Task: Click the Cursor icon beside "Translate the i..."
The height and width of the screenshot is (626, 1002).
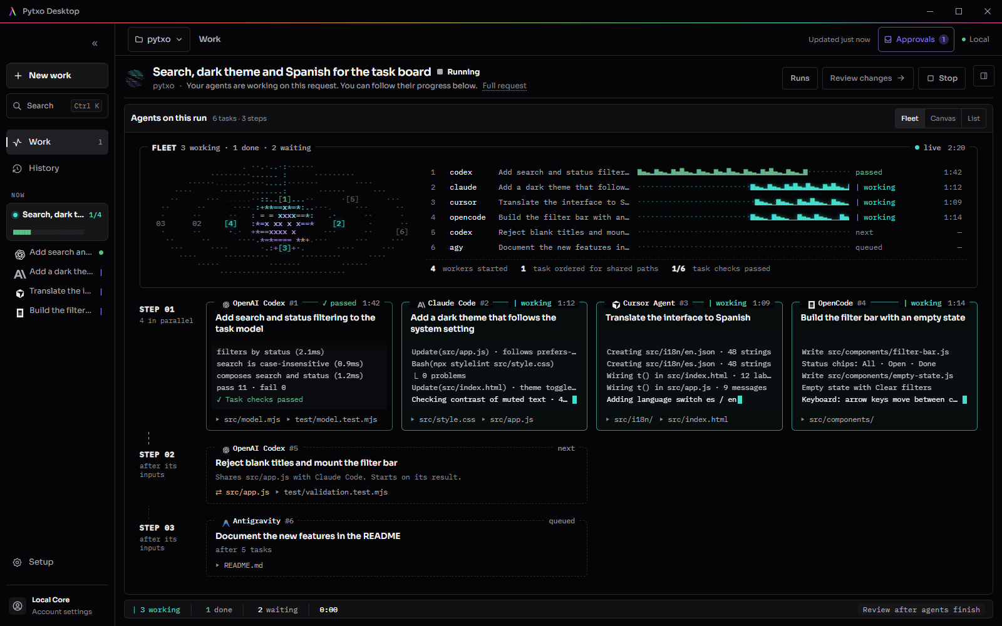Action: point(20,293)
